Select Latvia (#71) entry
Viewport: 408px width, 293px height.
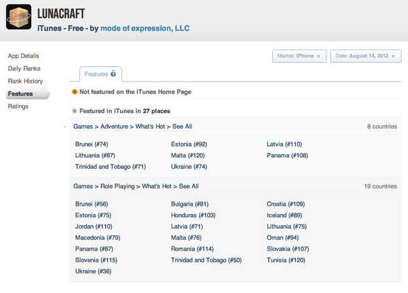(187, 226)
